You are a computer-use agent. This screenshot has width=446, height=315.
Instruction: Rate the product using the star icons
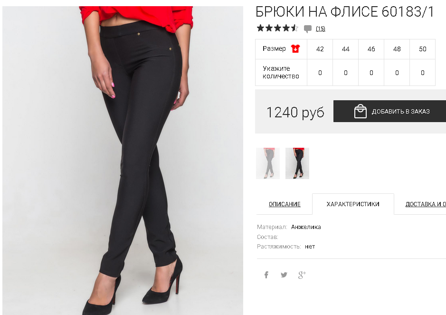(x=277, y=28)
